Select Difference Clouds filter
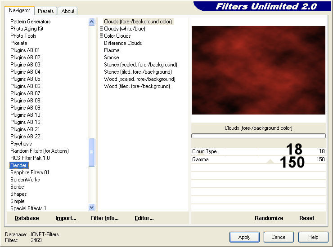Screen dimensions: 333x247 123,43
